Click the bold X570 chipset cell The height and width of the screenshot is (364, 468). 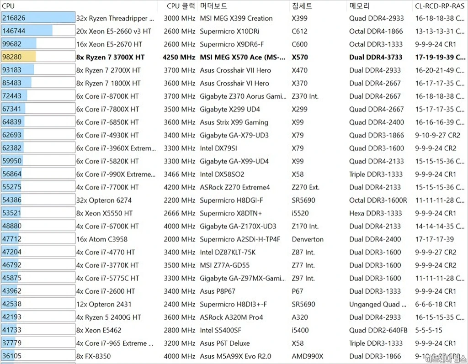click(300, 57)
